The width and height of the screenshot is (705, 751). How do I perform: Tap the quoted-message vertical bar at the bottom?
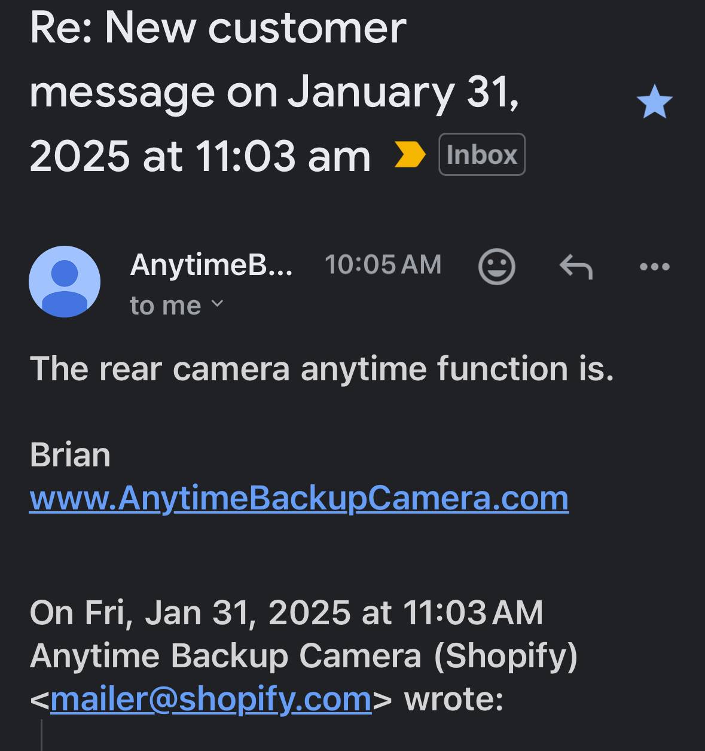(x=41, y=735)
